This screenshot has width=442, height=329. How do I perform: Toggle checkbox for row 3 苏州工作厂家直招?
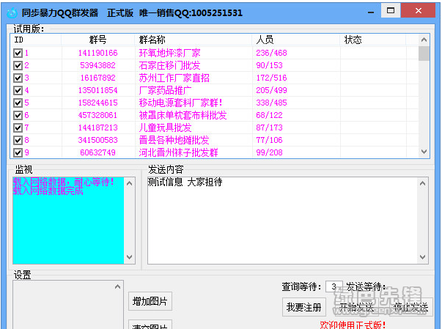(x=18, y=78)
